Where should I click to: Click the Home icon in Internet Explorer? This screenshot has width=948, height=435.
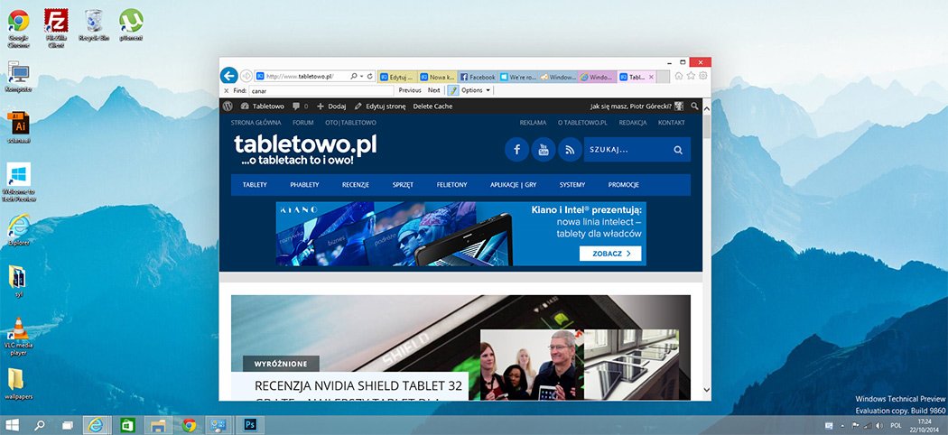(x=679, y=76)
